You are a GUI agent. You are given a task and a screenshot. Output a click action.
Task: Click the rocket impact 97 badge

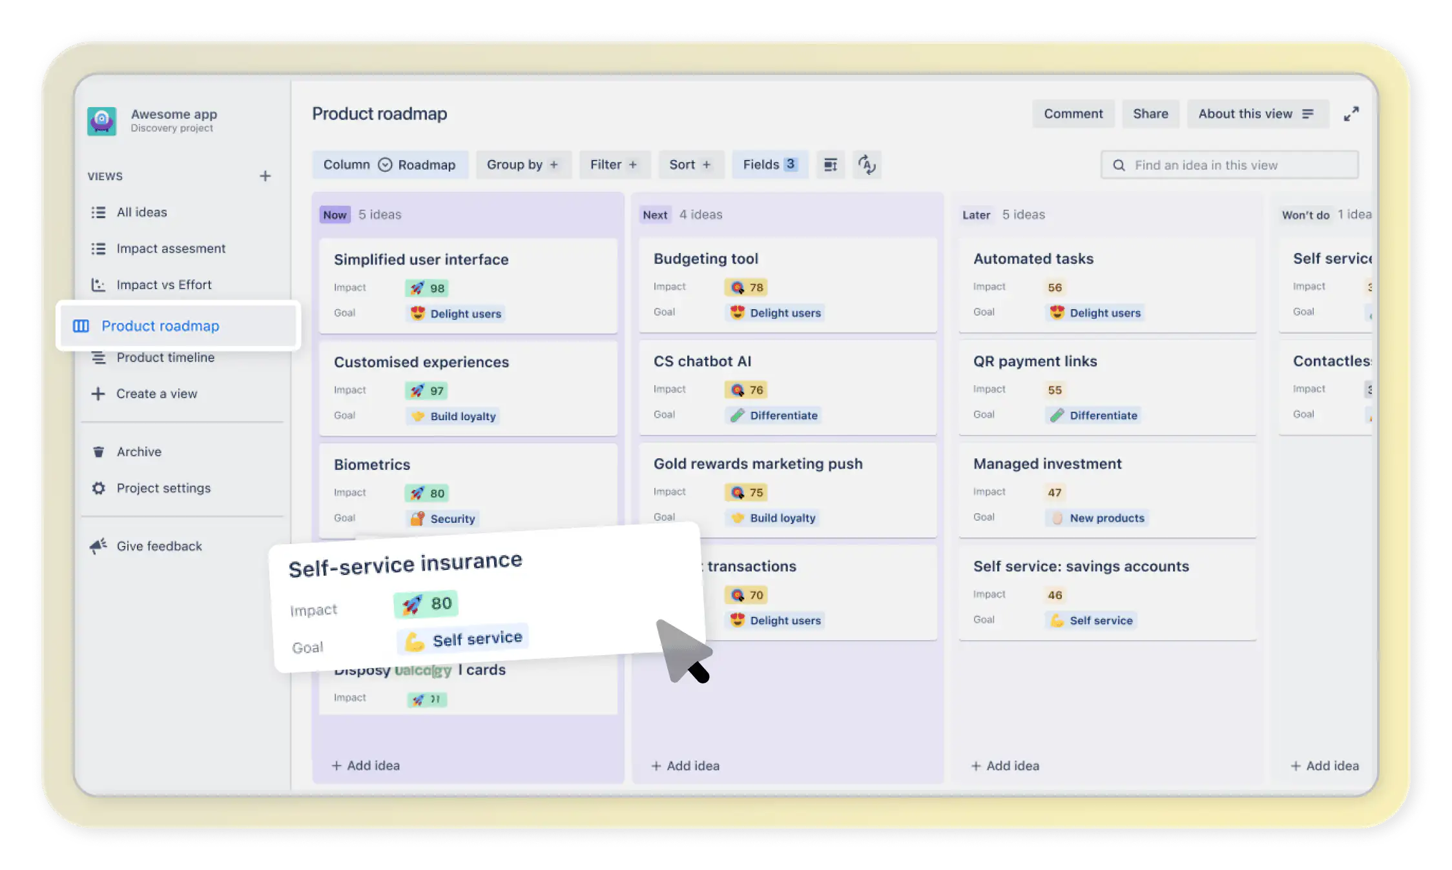426,390
